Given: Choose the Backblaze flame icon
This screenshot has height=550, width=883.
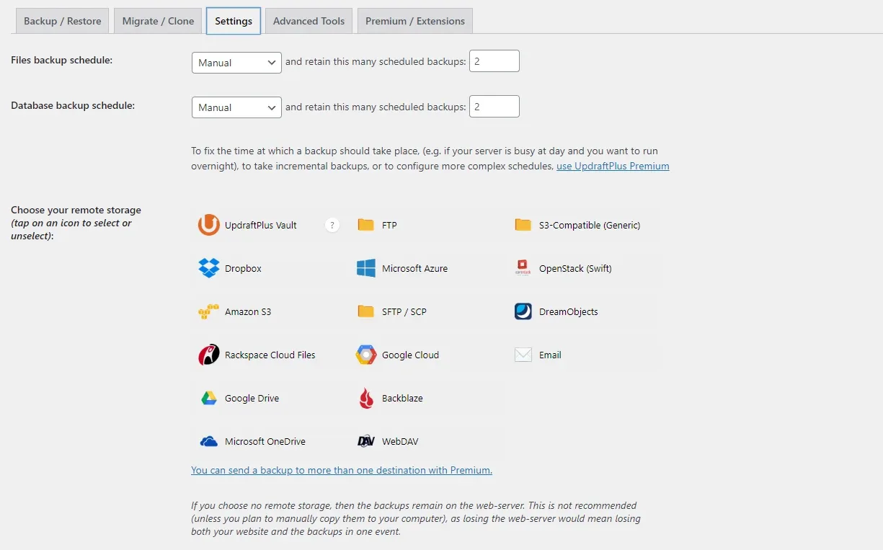Looking at the screenshot, I should 366,398.
